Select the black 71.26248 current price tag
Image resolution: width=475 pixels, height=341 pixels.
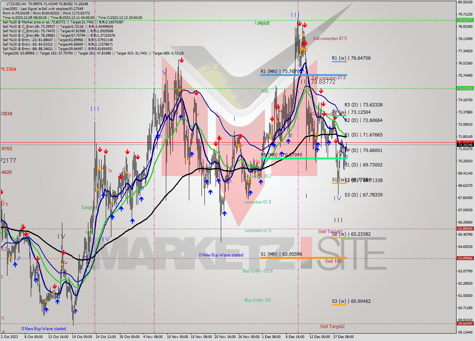pyautogui.click(x=465, y=145)
